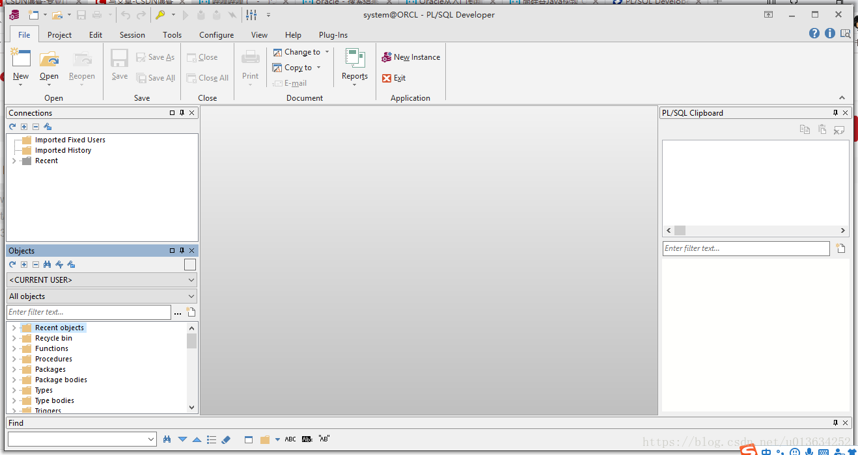Open the Project ribbon tab
Screen dimensions: 858x455
[59, 35]
